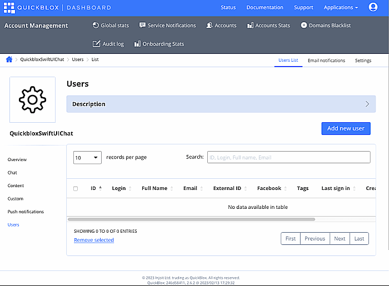Sort table by ID column arrow
This screenshot has height=286, width=389.
pyautogui.click(x=100, y=188)
